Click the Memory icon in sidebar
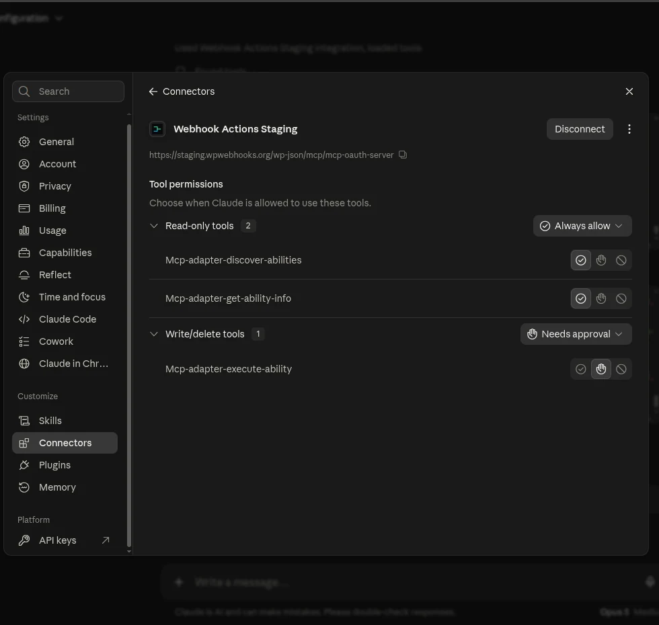The width and height of the screenshot is (659, 625). click(24, 487)
